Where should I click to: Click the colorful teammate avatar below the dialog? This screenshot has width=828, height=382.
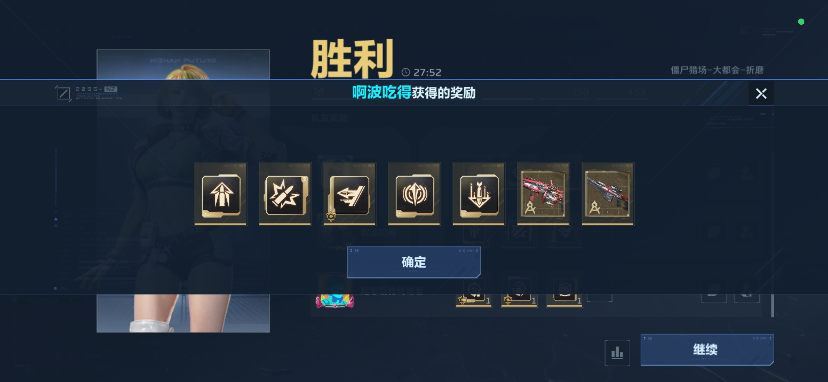[335, 301]
